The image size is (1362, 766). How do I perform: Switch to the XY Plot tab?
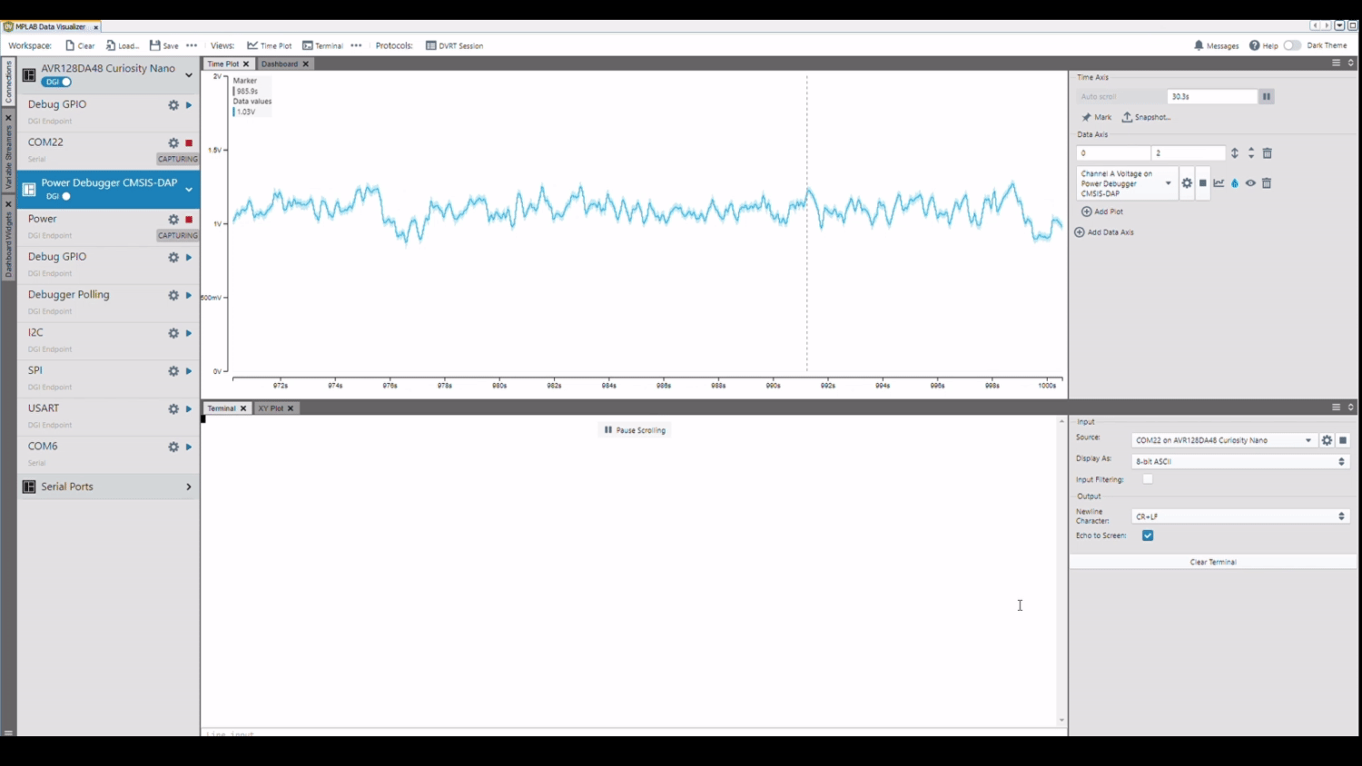[x=271, y=408]
